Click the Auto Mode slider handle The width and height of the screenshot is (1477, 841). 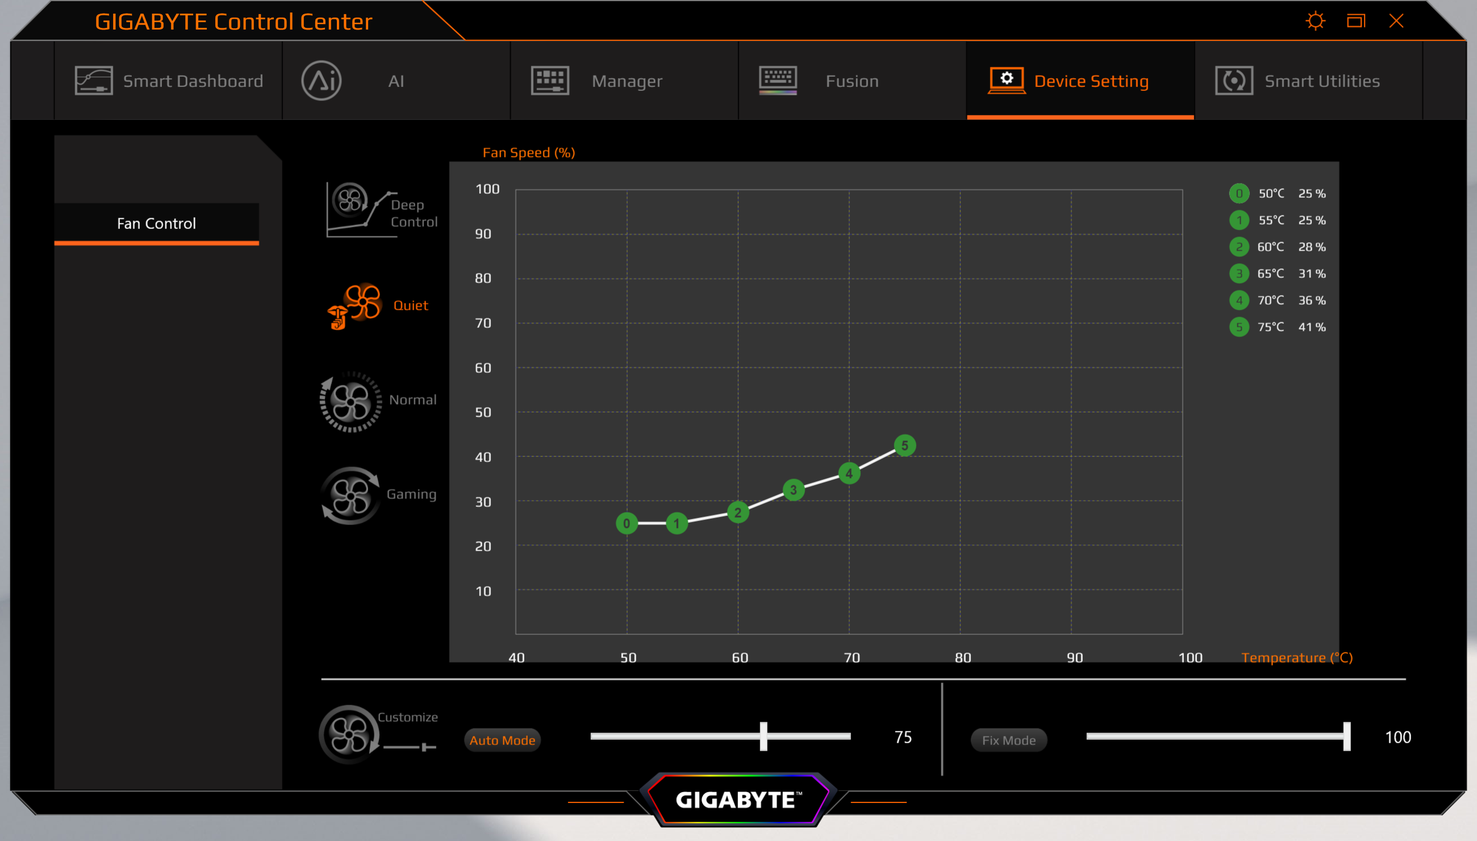(x=763, y=736)
